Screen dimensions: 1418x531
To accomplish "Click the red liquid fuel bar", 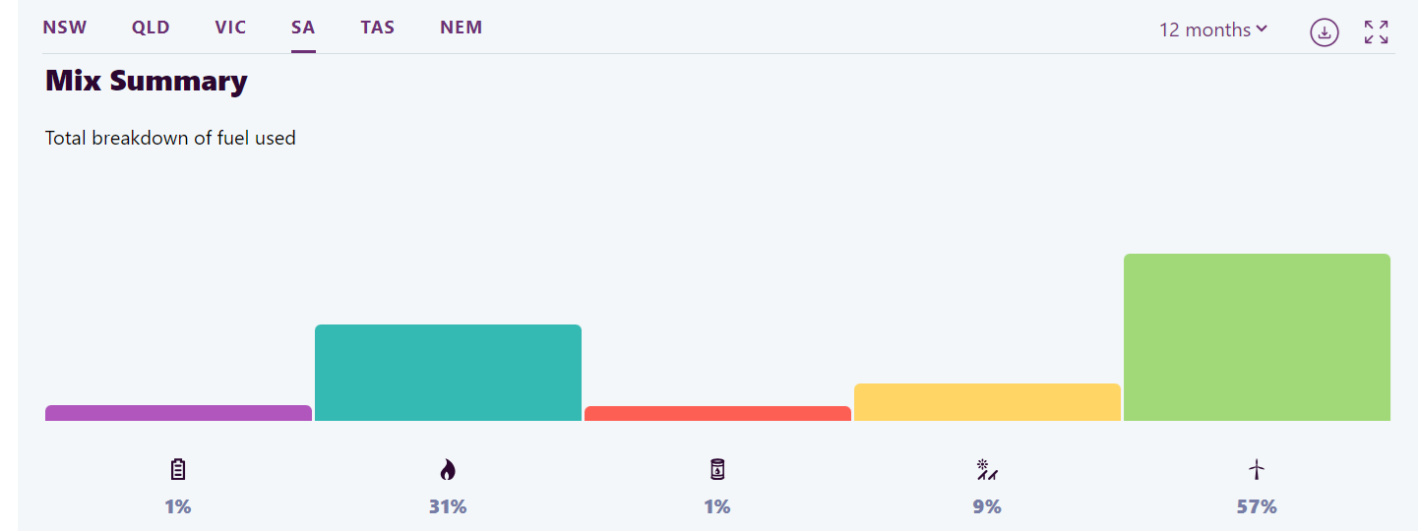I will [717, 414].
